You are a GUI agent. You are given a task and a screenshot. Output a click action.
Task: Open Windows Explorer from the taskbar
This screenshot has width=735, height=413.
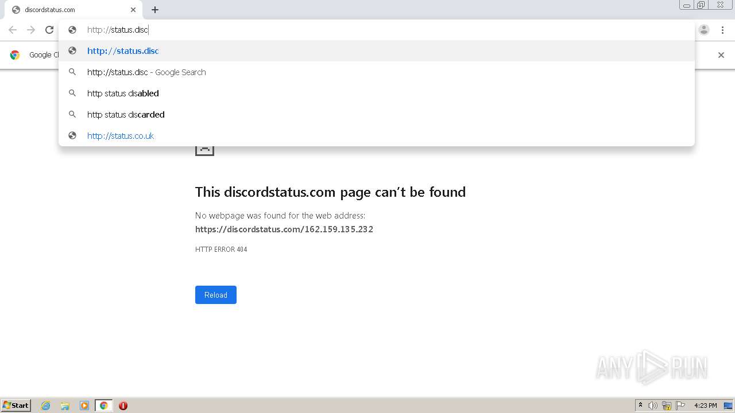click(x=65, y=406)
